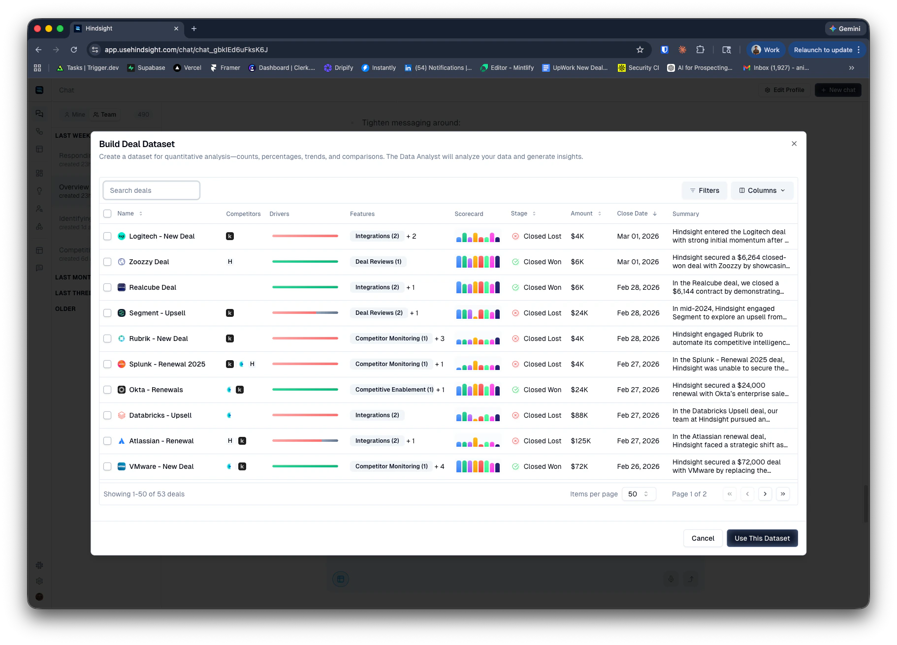Toggle the select-all deals header checkbox

[107, 214]
